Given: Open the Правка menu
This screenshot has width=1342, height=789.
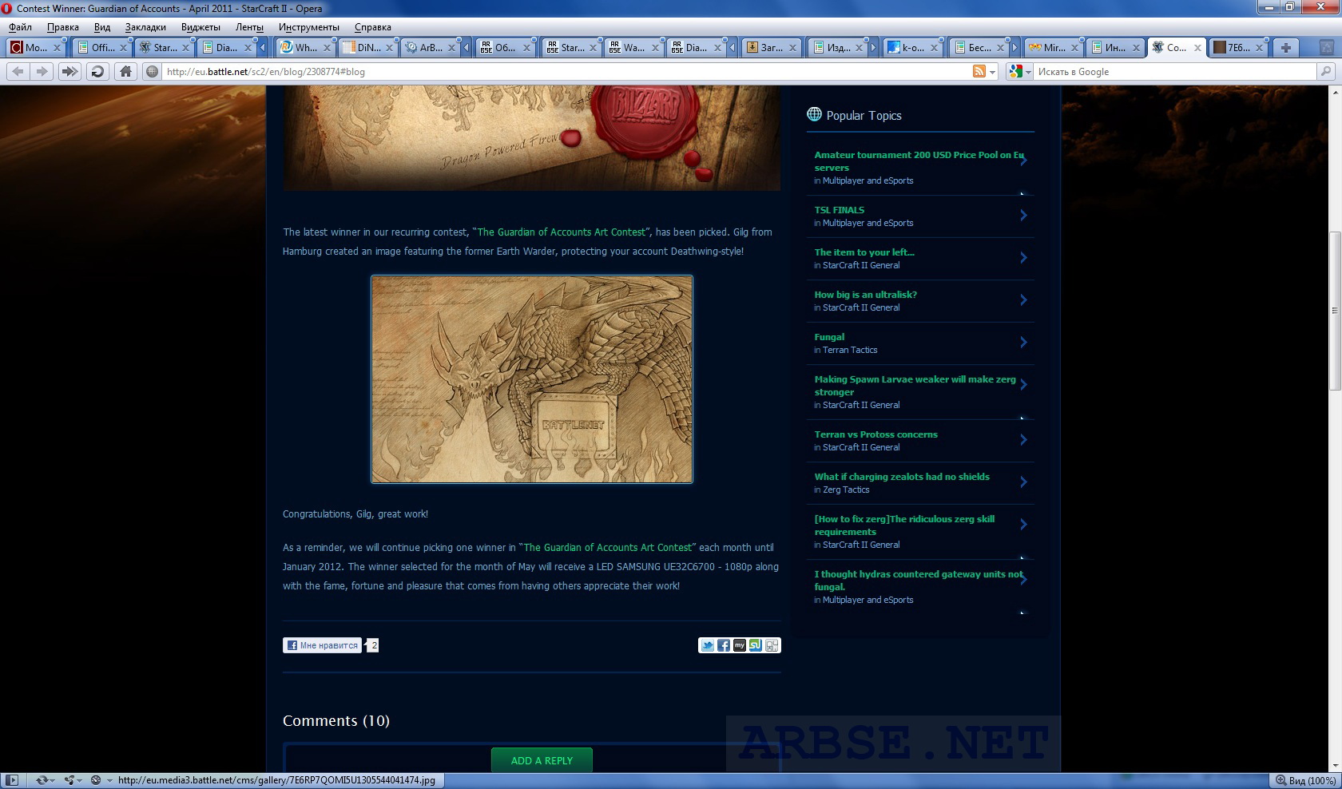Looking at the screenshot, I should [63, 27].
